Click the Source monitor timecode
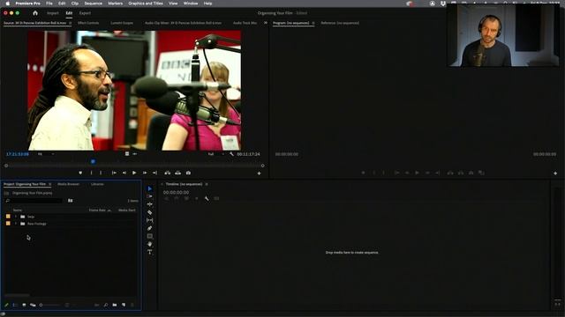This screenshot has width=565, height=317. (18, 154)
